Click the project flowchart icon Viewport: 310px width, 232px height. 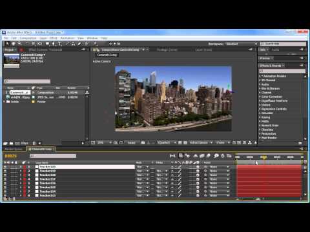click(x=87, y=93)
